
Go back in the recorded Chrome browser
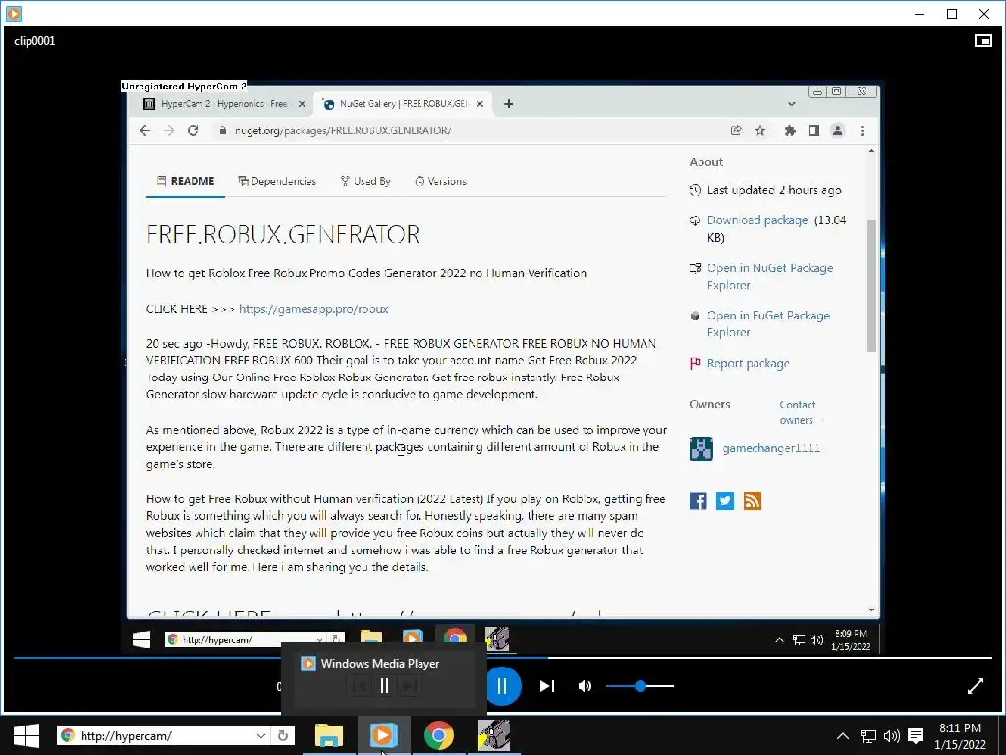145,131
